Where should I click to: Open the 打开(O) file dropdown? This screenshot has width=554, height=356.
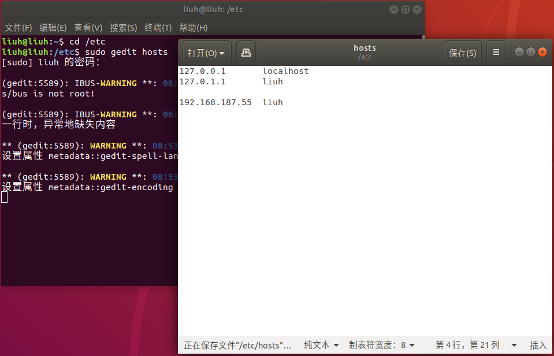coord(206,52)
